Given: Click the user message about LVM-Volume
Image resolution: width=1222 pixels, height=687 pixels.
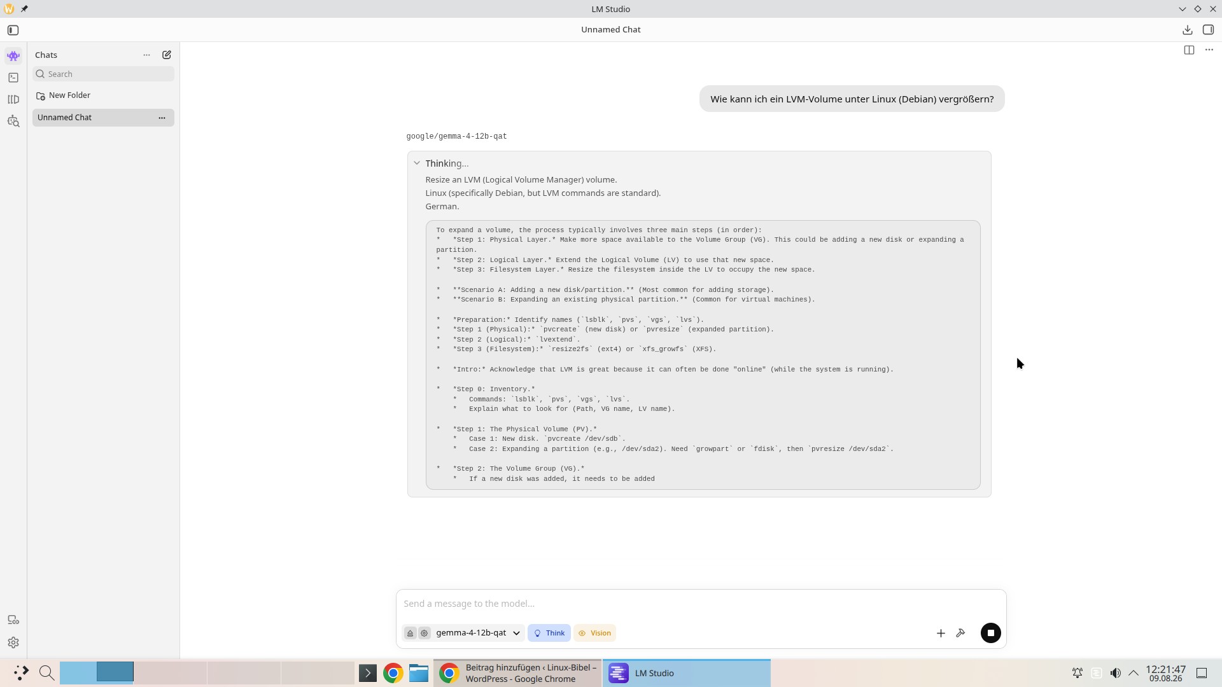Looking at the screenshot, I should tap(852, 99).
